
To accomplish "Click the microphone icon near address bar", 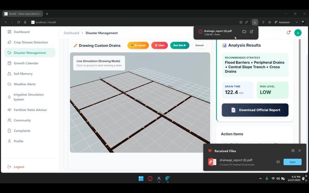I will pos(25,22).
